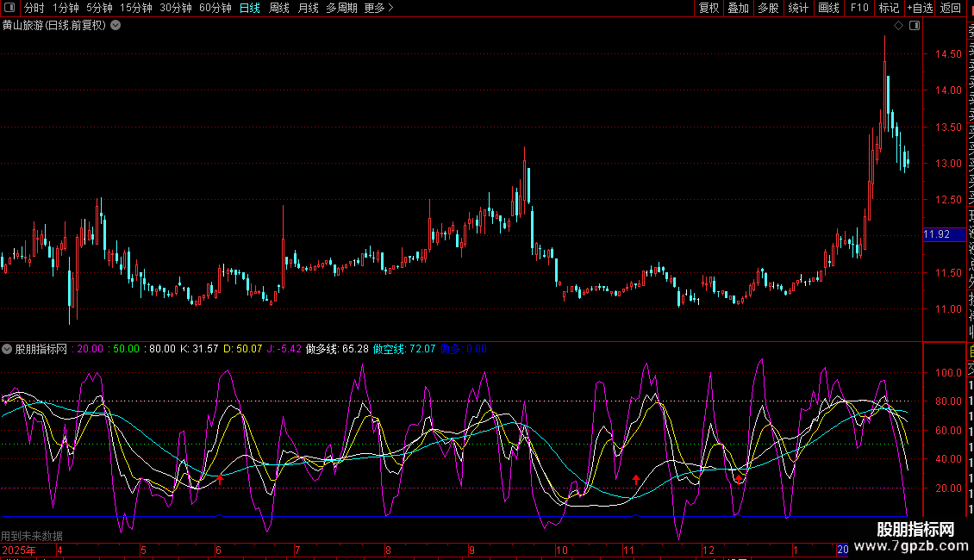The height and width of the screenshot is (560, 974).
Task: Select the 60分钟 timeframe tab
Action: (x=215, y=8)
